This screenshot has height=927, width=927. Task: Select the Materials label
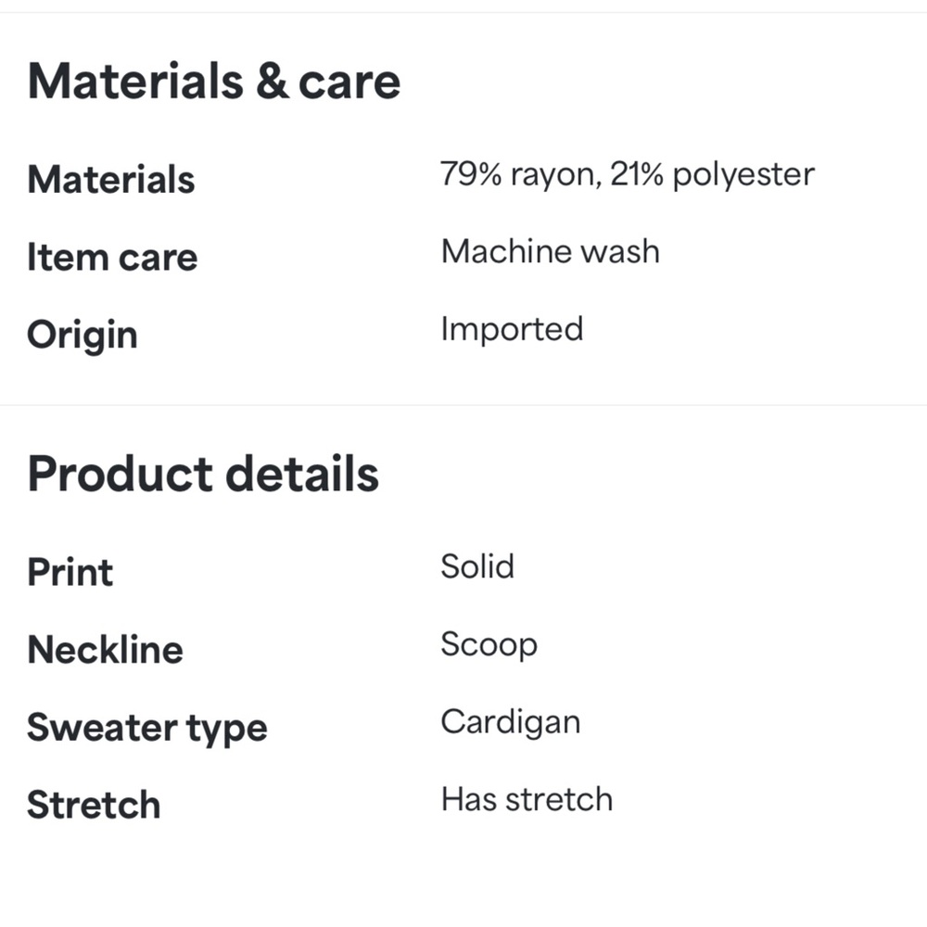click(x=111, y=179)
